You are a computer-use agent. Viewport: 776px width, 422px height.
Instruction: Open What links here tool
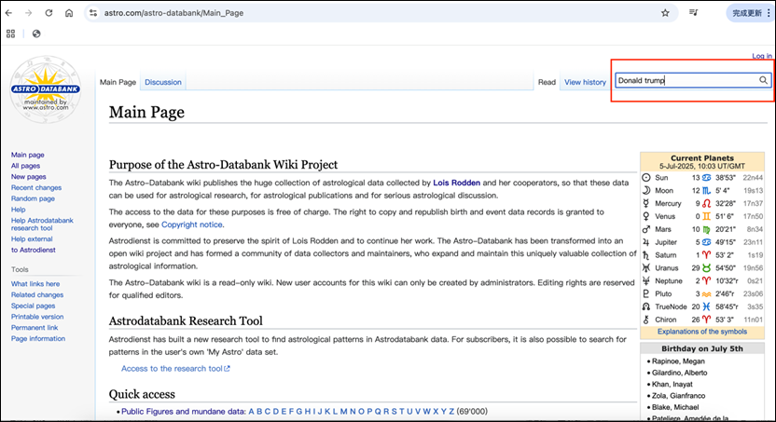[35, 283]
